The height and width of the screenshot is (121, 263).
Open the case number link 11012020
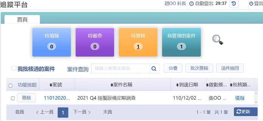[x=57, y=98]
